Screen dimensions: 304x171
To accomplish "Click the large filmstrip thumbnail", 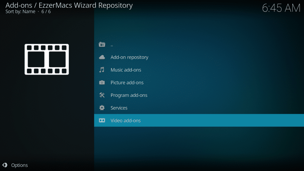I will click(x=47, y=59).
